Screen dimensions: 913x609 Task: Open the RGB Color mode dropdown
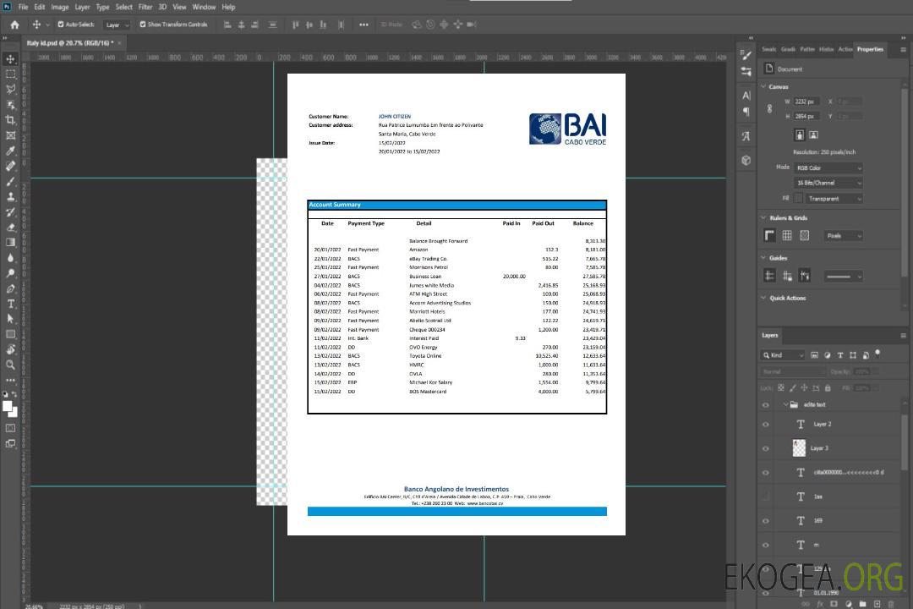point(828,167)
